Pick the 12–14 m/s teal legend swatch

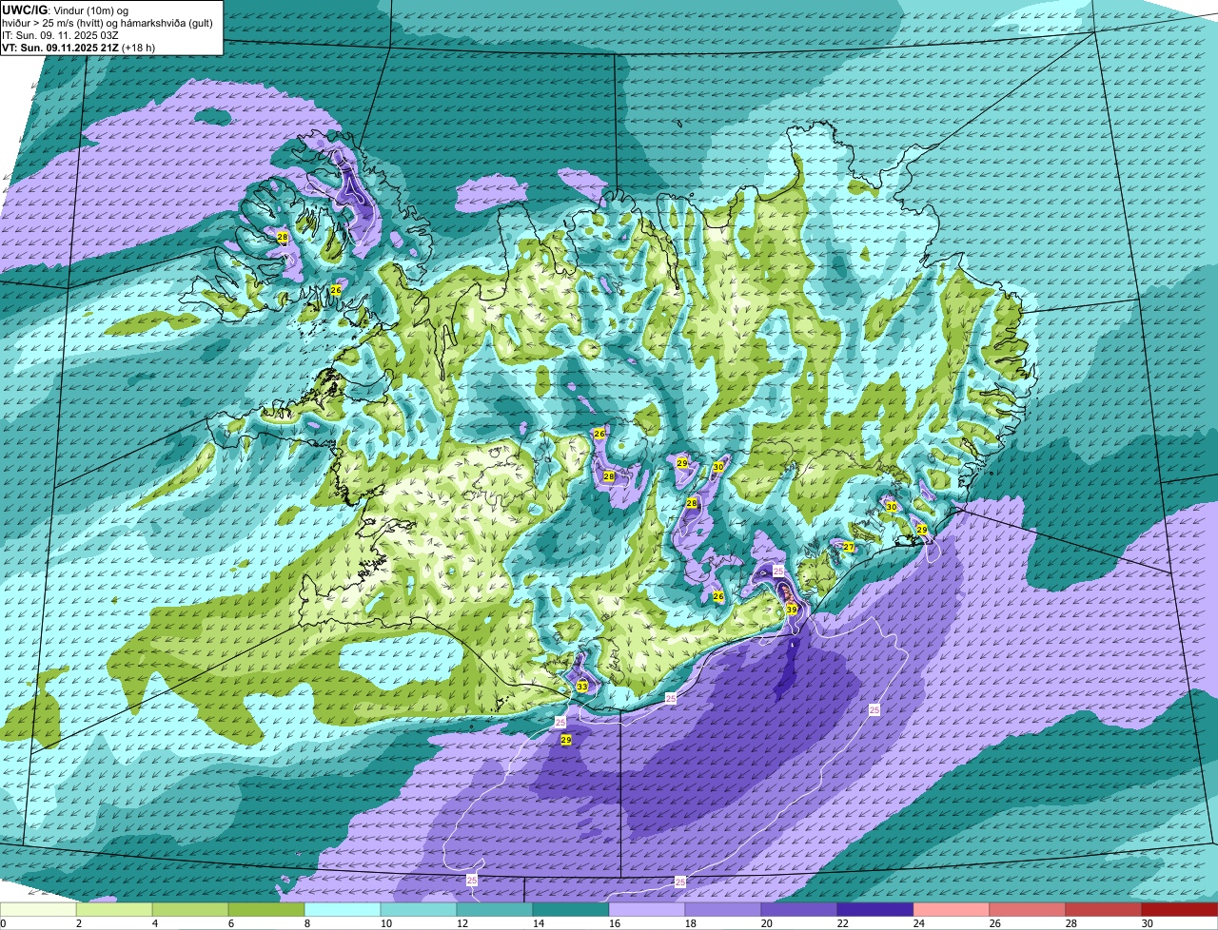coord(495,910)
